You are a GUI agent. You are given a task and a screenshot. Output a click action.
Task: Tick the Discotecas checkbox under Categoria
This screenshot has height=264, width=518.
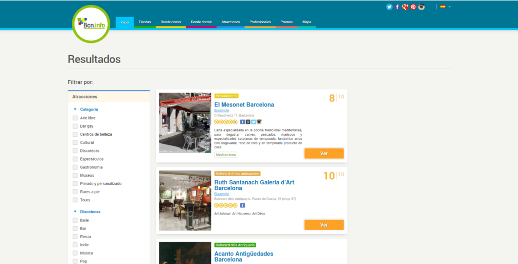75,151
